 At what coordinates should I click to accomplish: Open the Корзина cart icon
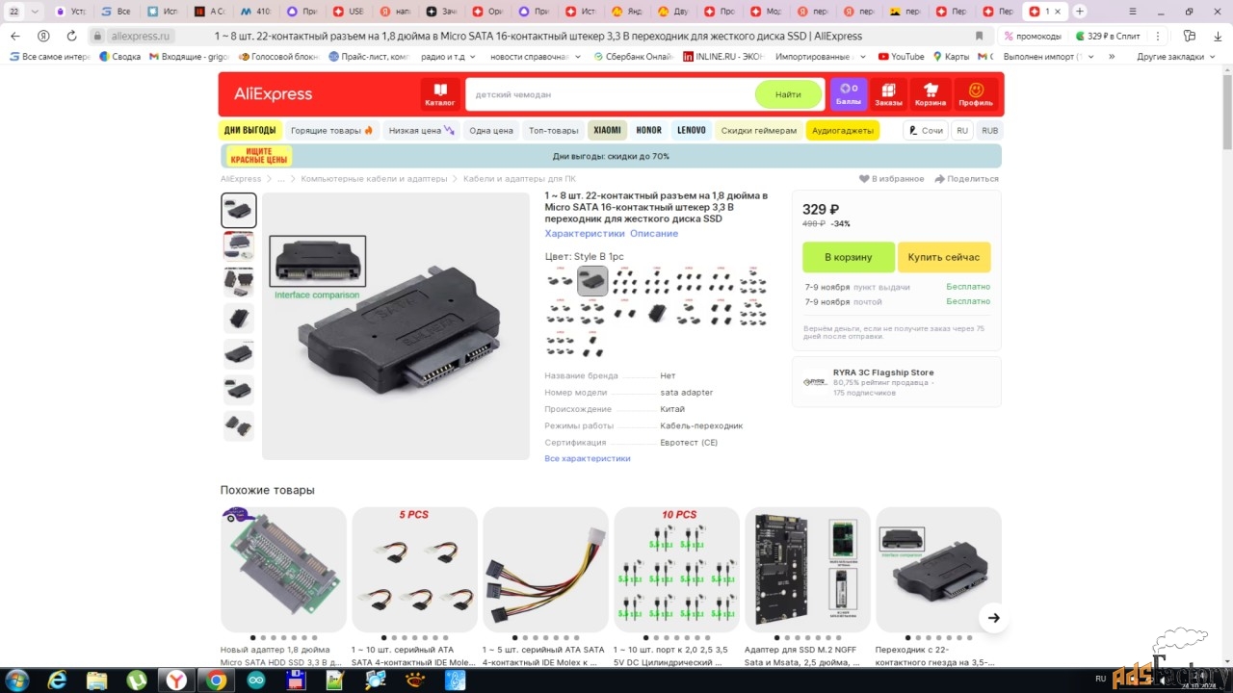pyautogui.click(x=931, y=94)
